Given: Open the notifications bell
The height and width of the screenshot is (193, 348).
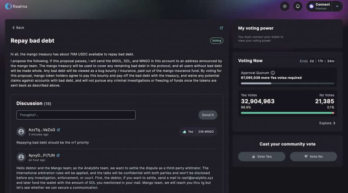Looking at the screenshot, I should pos(298,7).
